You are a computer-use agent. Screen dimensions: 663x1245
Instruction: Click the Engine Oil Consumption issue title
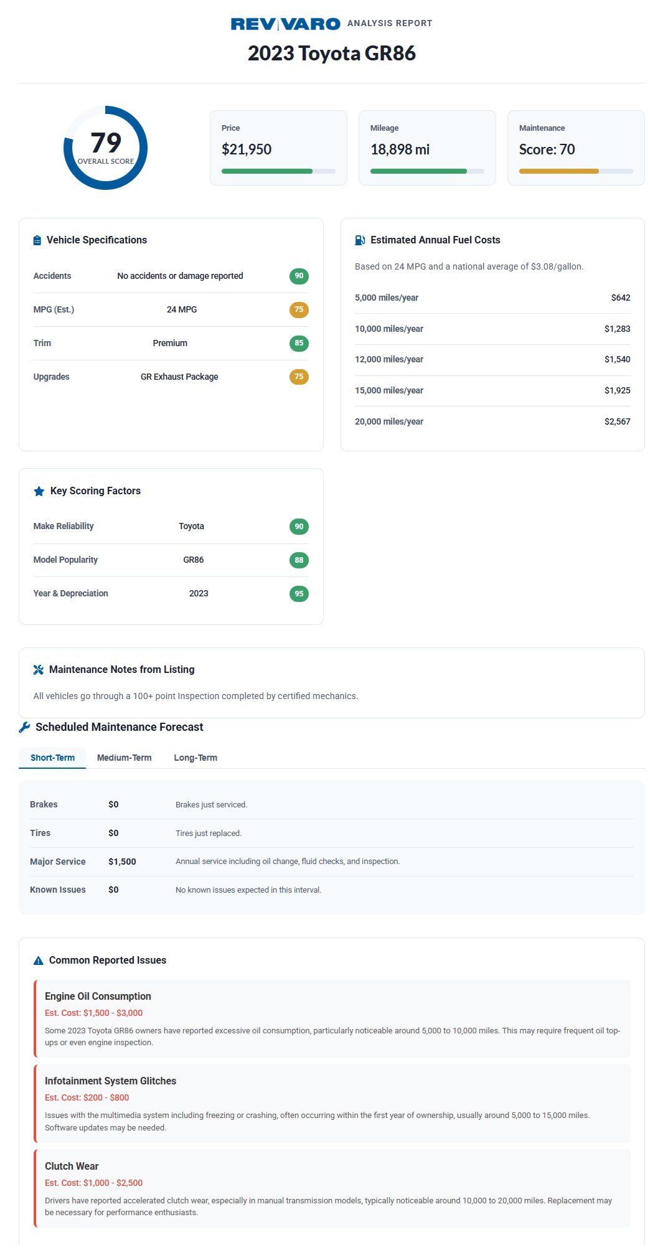[x=98, y=997]
